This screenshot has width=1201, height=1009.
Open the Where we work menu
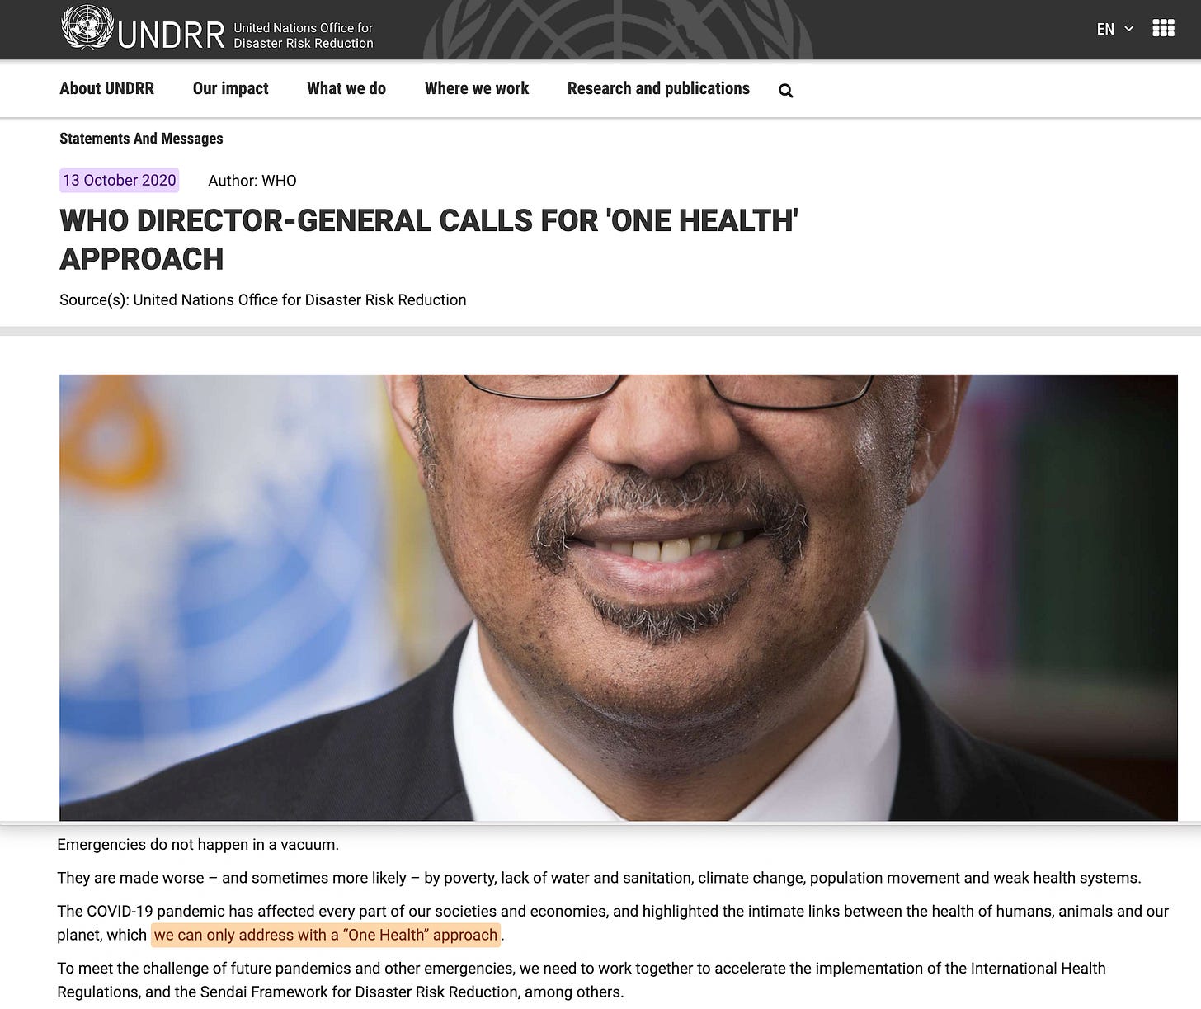coord(477,88)
